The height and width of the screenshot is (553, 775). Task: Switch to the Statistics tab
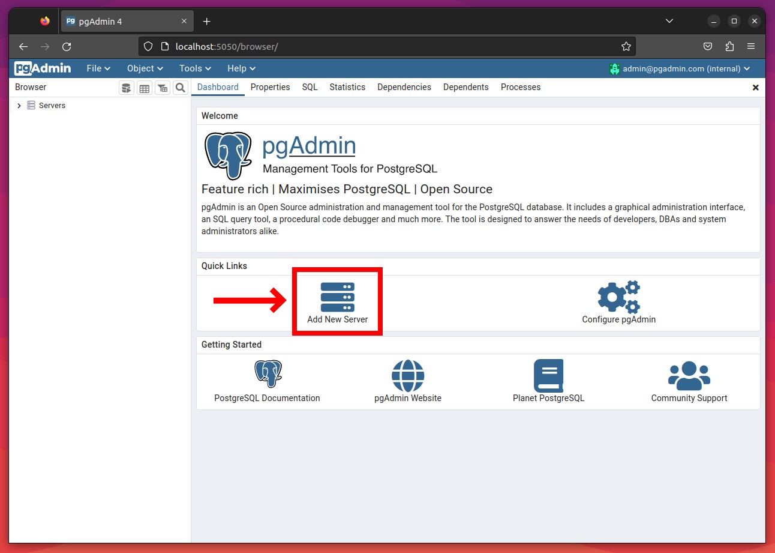click(347, 87)
